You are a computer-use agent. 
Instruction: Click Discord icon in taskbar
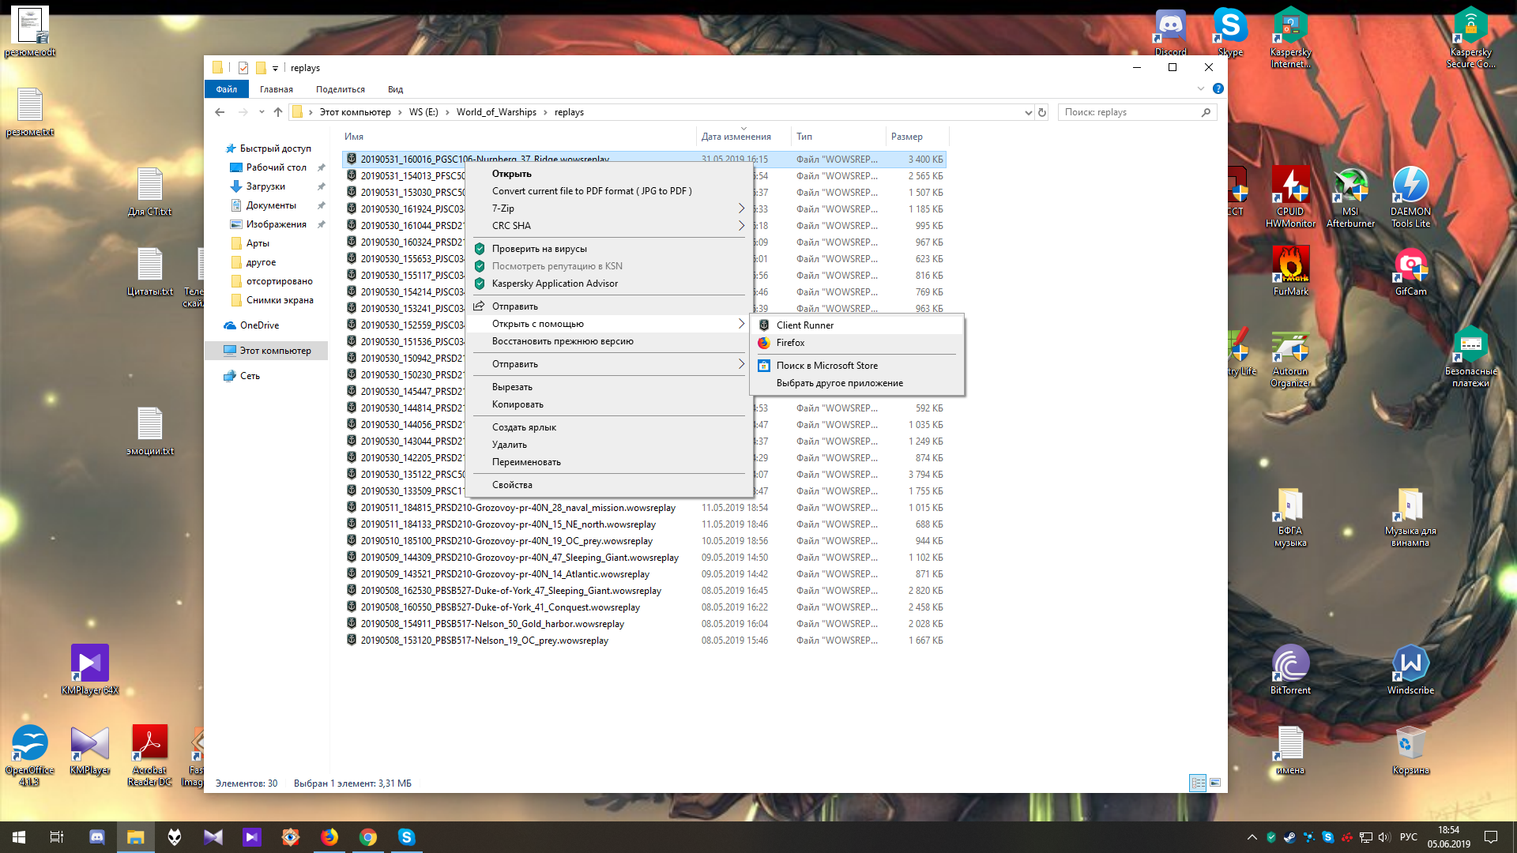pyautogui.click(x=97, y=837)
